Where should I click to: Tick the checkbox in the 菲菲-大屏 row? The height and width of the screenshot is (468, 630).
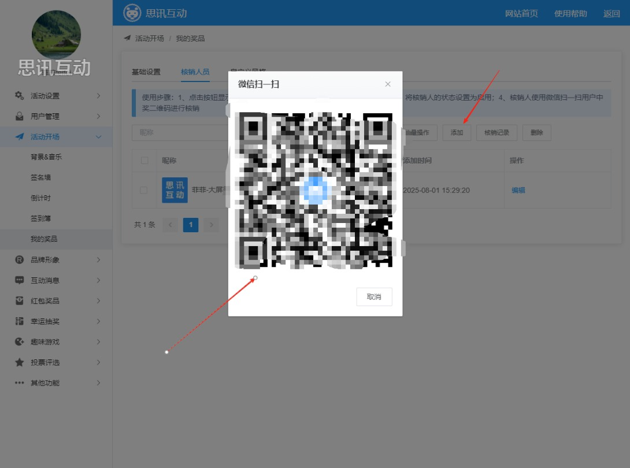click(143, 190)
